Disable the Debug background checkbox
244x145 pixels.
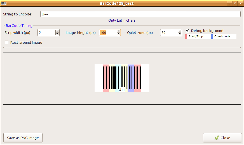click(188, 31)
